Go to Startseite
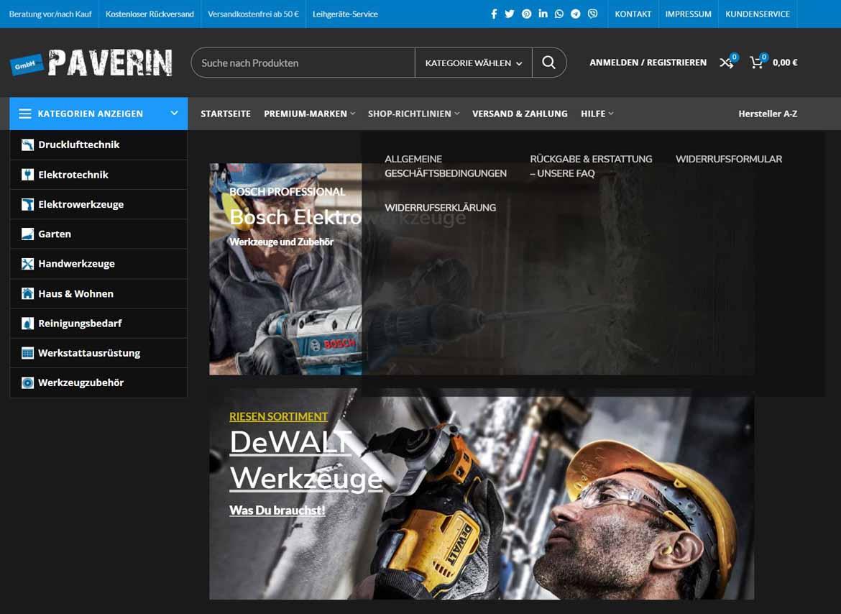Image resolution: width=841 pixels, height=614 pixels. tap(226, 114)
